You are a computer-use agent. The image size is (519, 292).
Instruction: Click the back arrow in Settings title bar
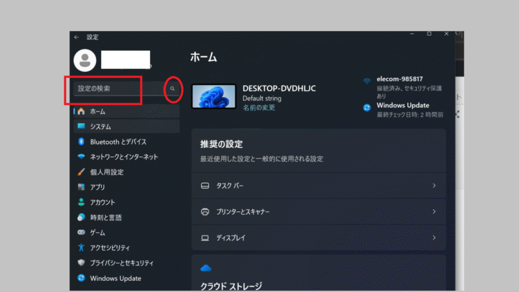coord(77,37)
